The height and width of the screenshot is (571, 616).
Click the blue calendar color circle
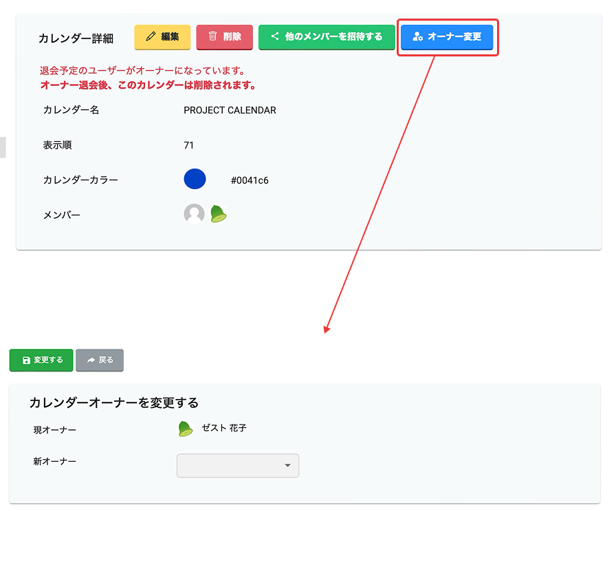coord(195,179)
